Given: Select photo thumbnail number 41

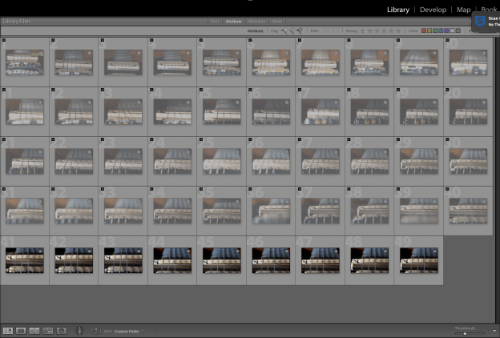Looking at the screenshot, I should (x=24, y=260).
